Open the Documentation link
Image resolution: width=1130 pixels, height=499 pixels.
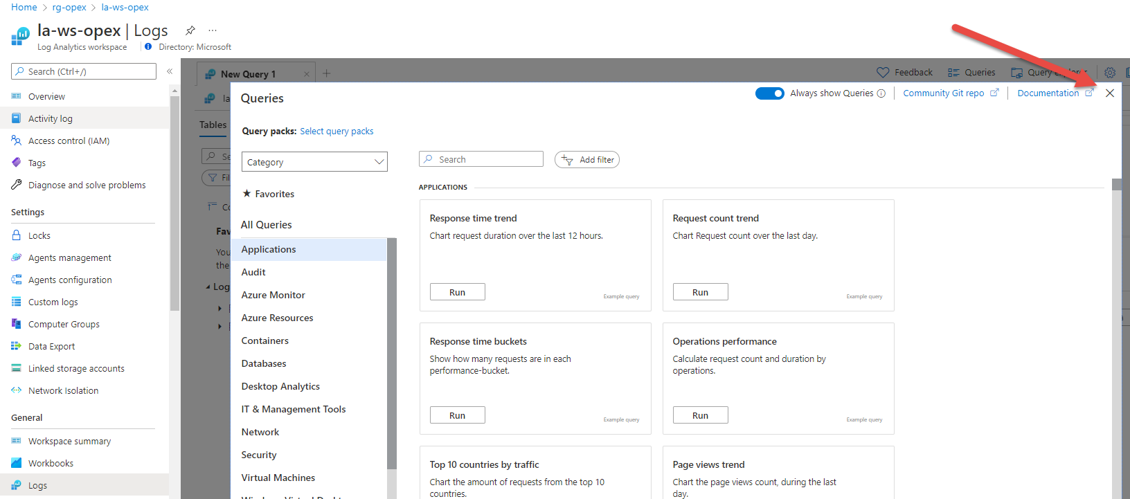(1055, 93)
